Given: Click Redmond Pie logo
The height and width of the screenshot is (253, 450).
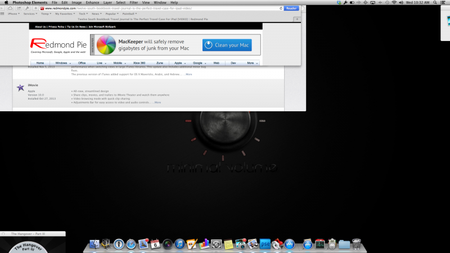Looking at the screenshot, I should coord(58,46).
